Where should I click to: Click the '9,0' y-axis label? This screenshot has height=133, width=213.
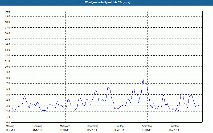[x=8, y=72]
